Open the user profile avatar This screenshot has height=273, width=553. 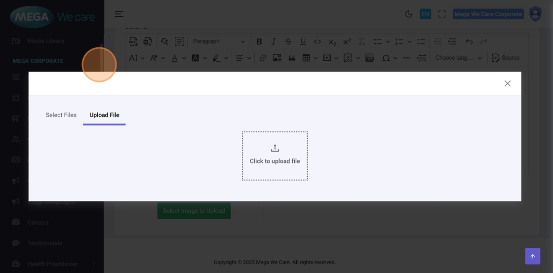pos(535,14)
